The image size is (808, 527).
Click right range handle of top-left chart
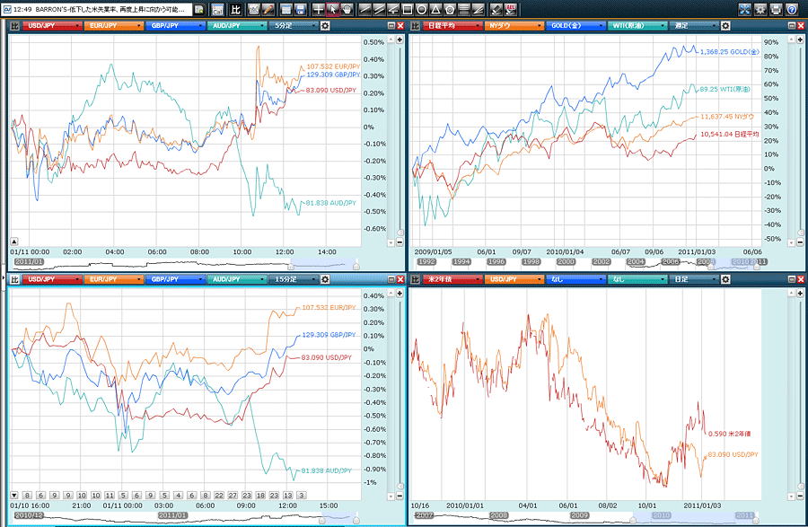pyautogui.click(x=356, y=265)
